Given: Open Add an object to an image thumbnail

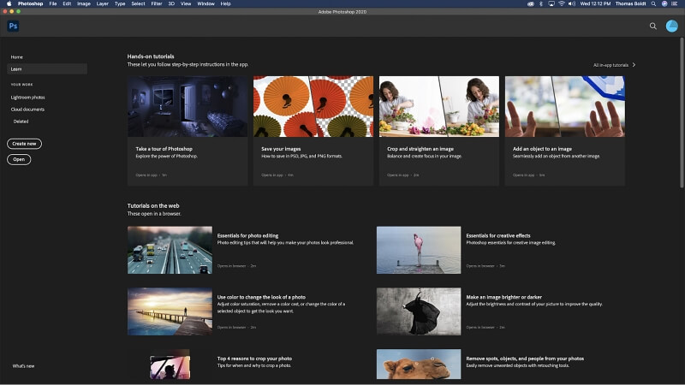Looking at the screenshot, I should [565, 106].
